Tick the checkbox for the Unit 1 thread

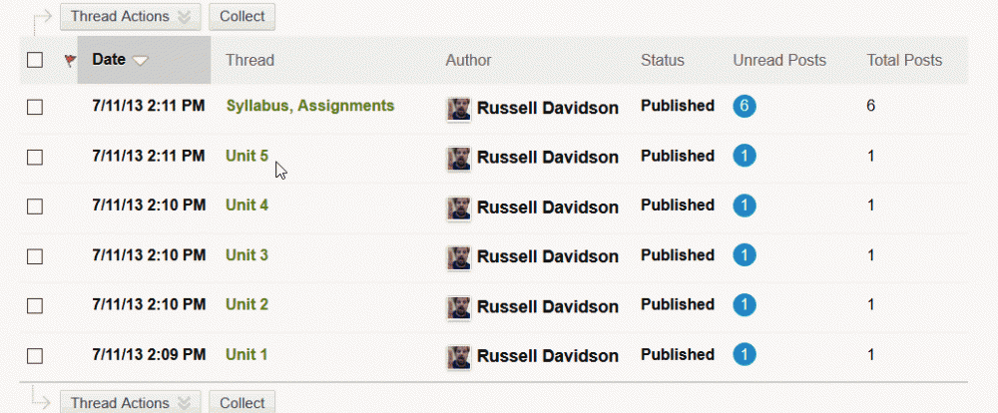coord(35,355)
